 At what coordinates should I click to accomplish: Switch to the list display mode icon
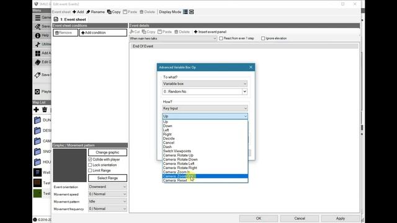click(185, 12)
